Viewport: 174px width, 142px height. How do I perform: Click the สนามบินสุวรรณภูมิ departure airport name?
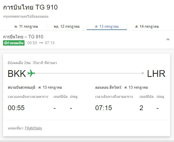point(21,87)
